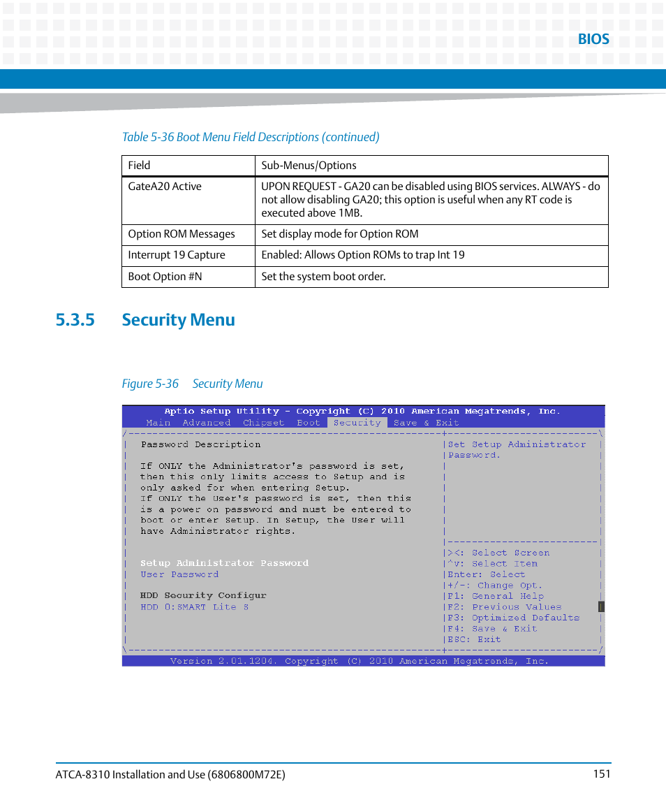Click the GateA20 Active table cell
This screenshot has width=666, height=800.
point(188,200)
